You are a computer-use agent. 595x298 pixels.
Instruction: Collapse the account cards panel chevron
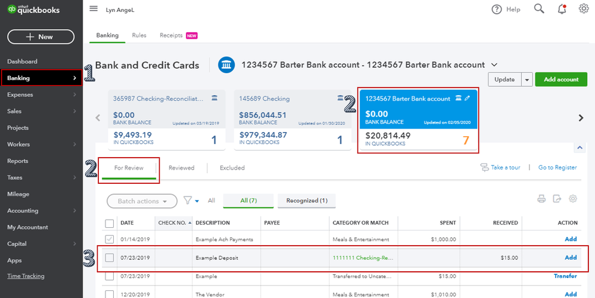coord(580,148)
